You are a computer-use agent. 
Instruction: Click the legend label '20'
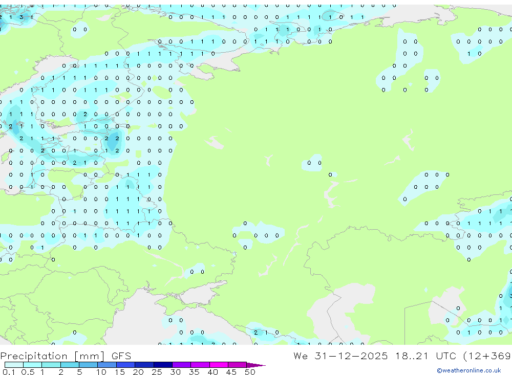click(x=138, y=372)
